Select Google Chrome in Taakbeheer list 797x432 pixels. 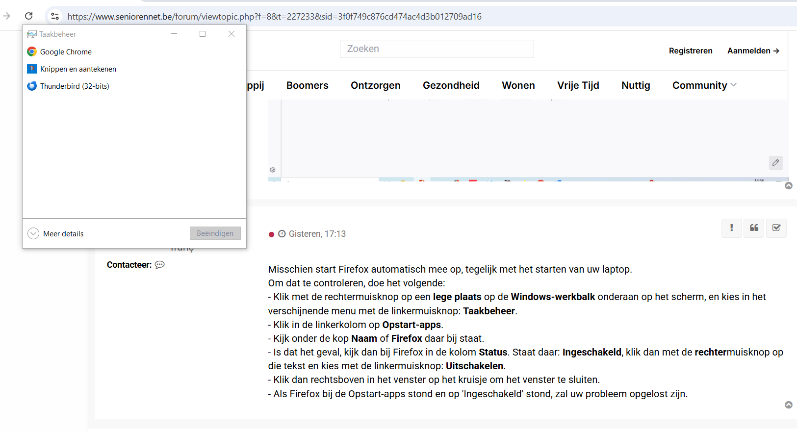(x=66, y=52)
